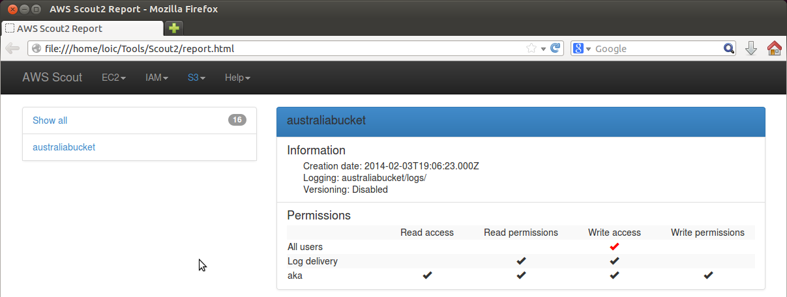Screen dimensions: 787x297
Task: Open new tab with green plus icon
Action: (x=174, y=28)
